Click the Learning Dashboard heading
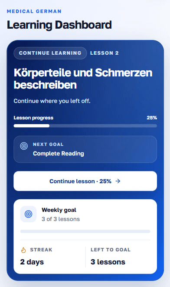 [x=59, y=25]
